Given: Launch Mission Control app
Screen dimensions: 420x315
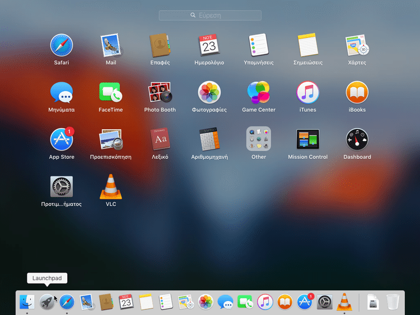Looking at the screenshot, I should pyautogui.click(x=308, y=139).
